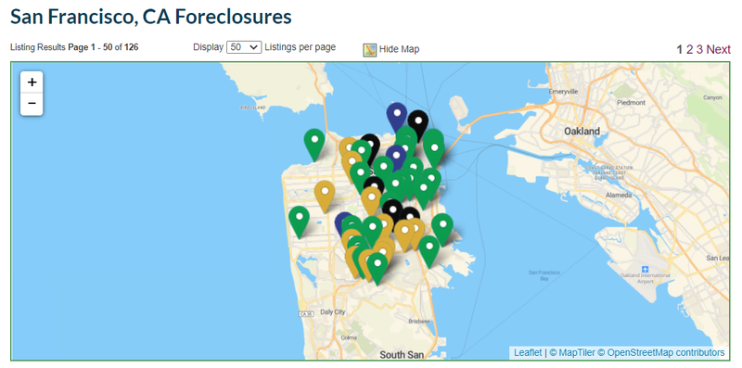The image size is (742, 368).
Task: Select the lone gold pin in western city
Action: [x=325, y=197]
